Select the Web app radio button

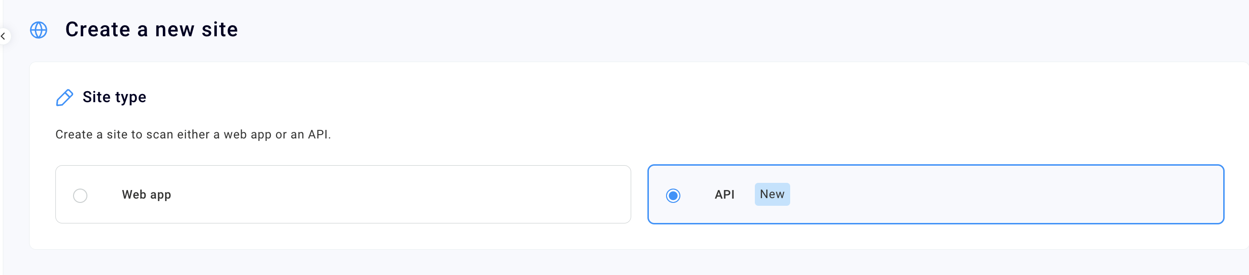[x=81, y=195]
